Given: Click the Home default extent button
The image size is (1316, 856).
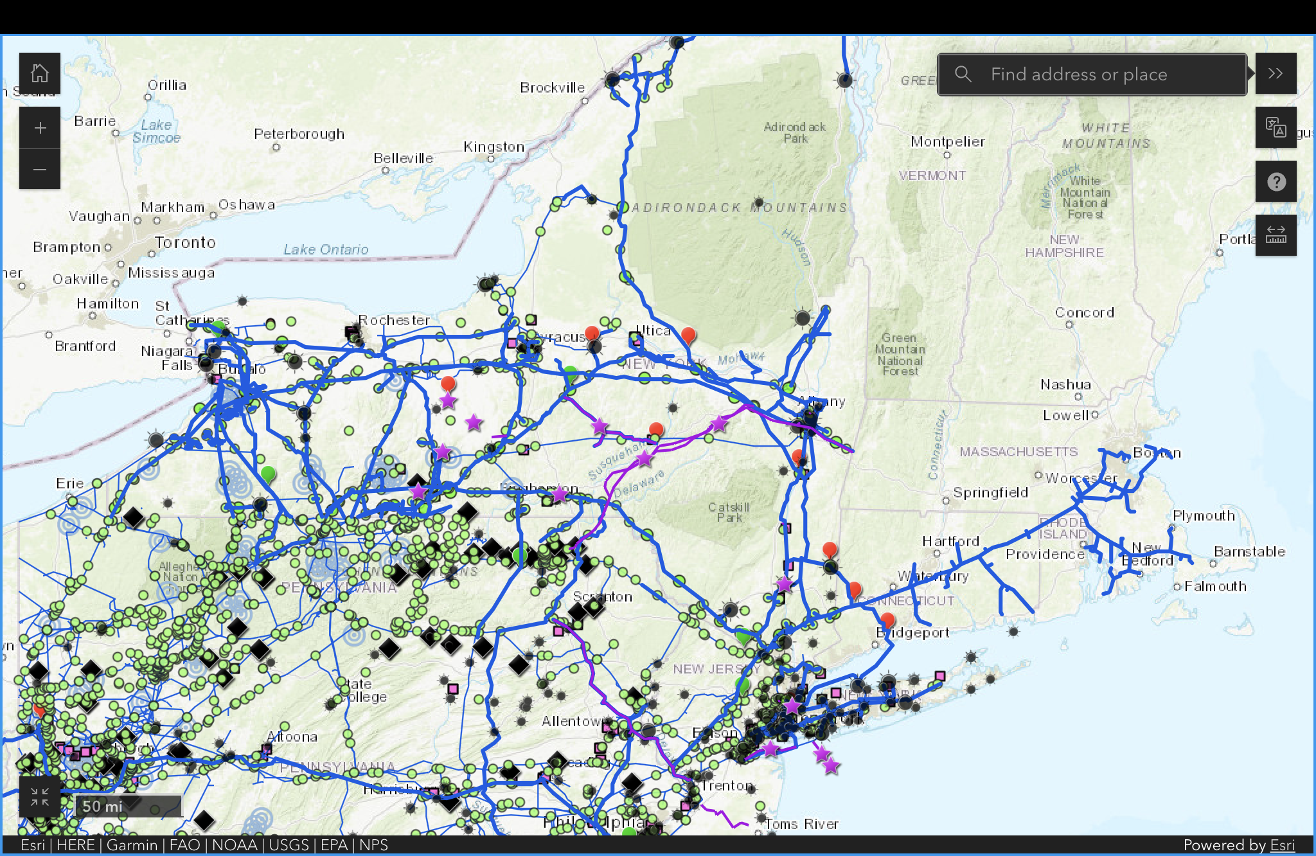Looking at the screenshot, I should coord(40,73).
